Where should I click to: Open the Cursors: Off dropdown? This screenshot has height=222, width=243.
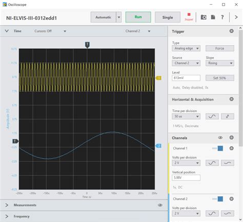[x=50, y=31]
